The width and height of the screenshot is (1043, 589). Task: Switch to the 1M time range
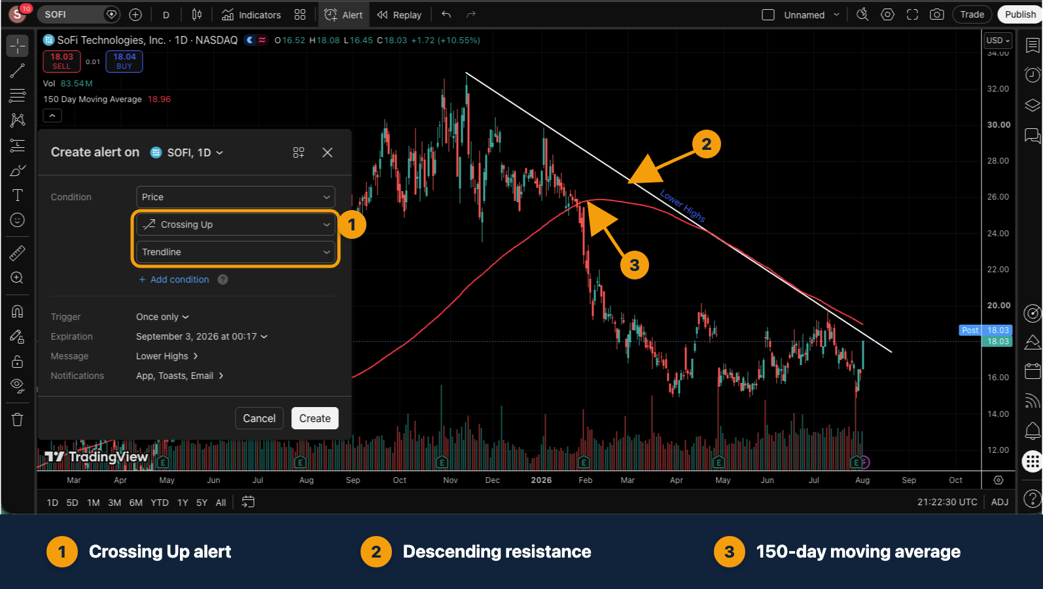pyautogui.click(x=94, y=503)
